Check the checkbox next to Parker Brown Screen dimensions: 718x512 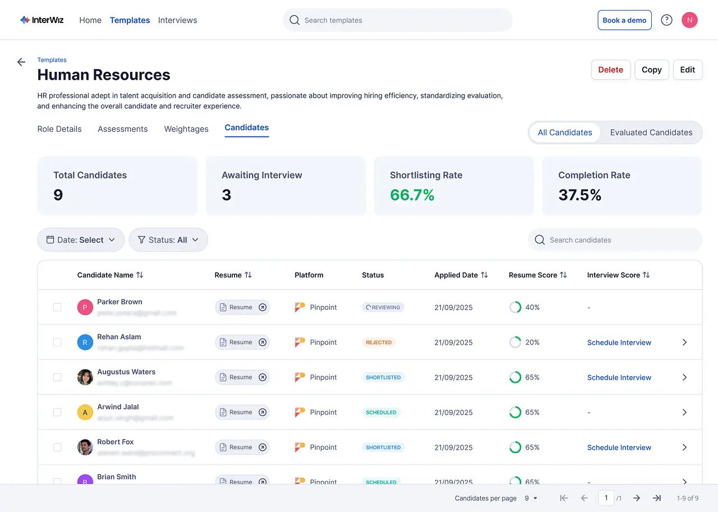point(57,307)
